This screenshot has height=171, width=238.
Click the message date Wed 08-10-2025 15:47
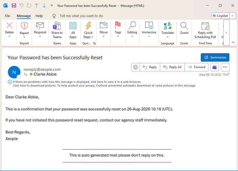click(x=214, y=75)
